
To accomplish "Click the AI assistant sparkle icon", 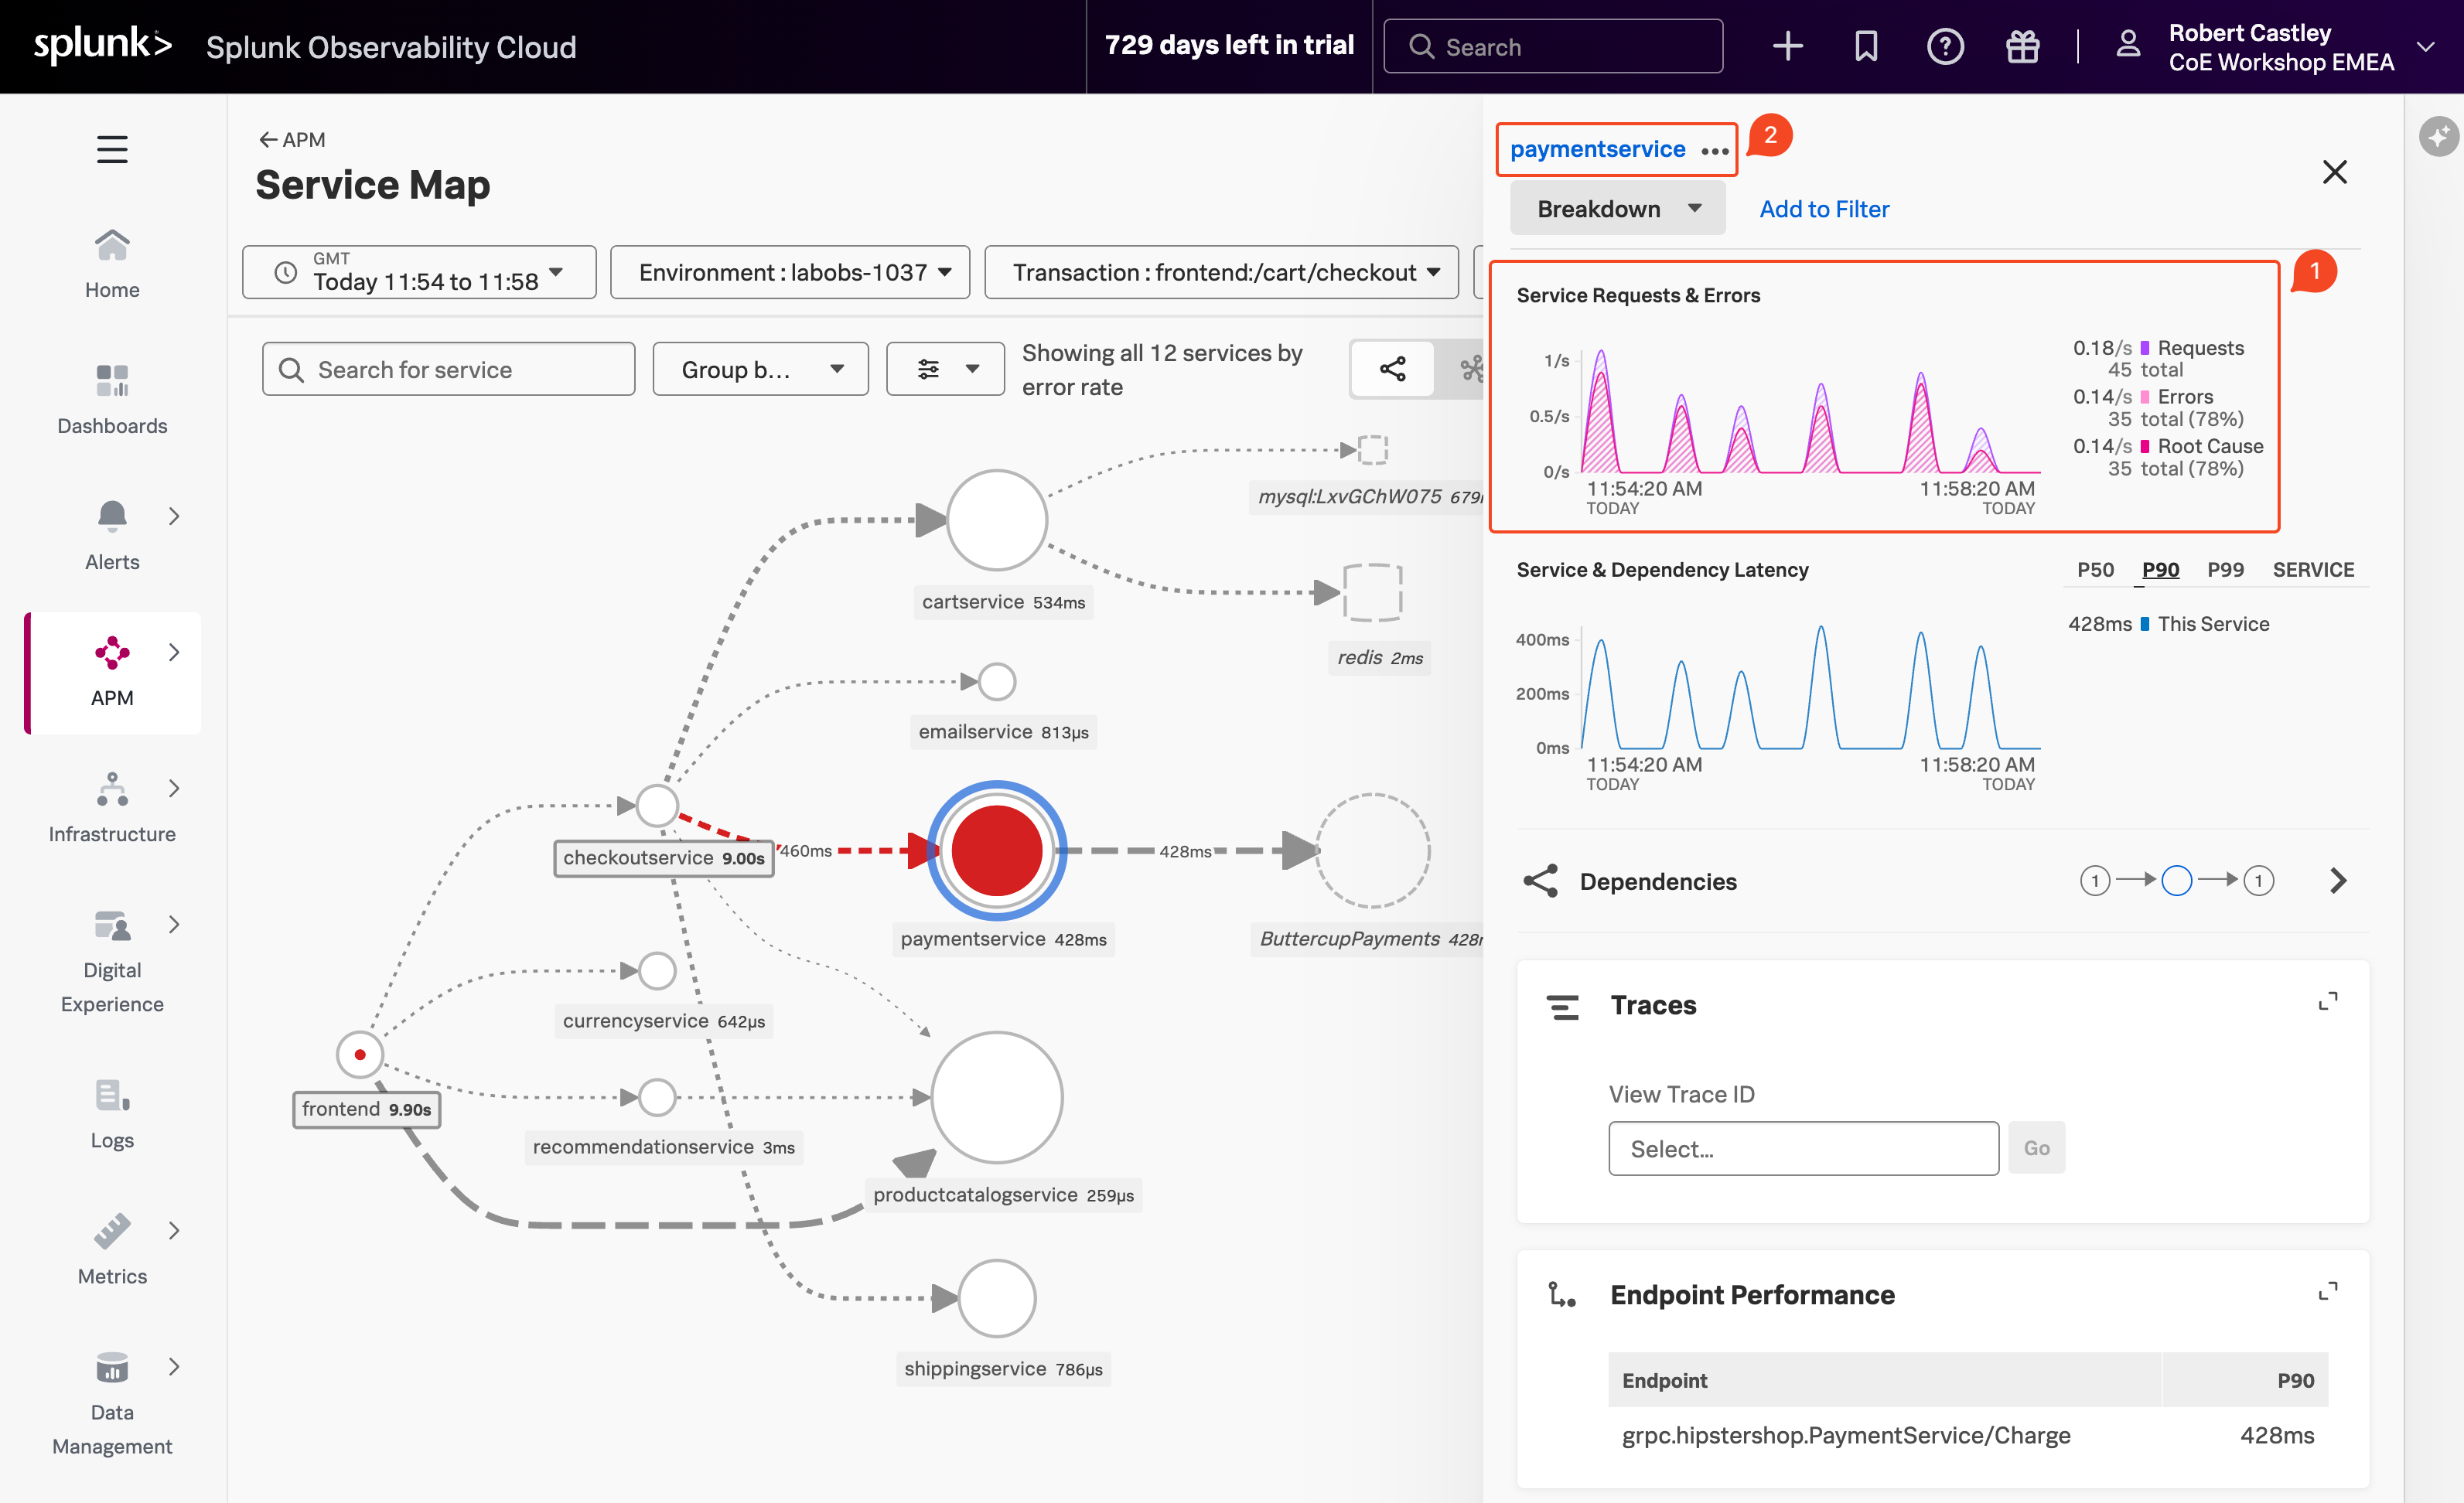I will coord(2439,136).
